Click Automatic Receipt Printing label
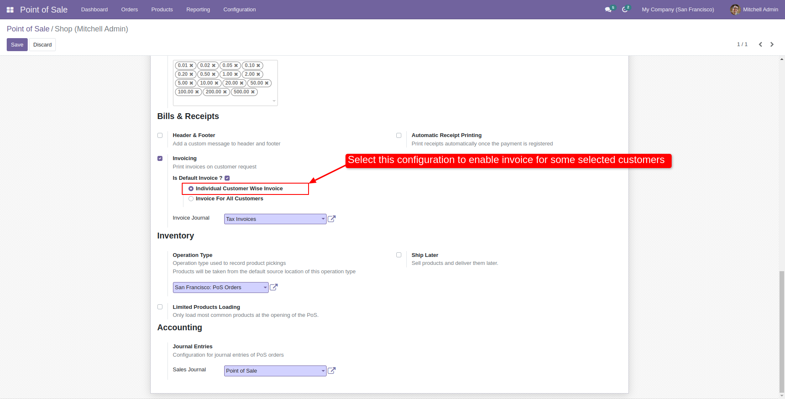Image resolution: width=785 pixels, height=399 pixels. (x=447, y=135)
